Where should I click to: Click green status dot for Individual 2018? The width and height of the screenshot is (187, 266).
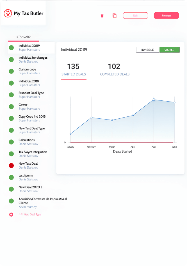[11, 83]
